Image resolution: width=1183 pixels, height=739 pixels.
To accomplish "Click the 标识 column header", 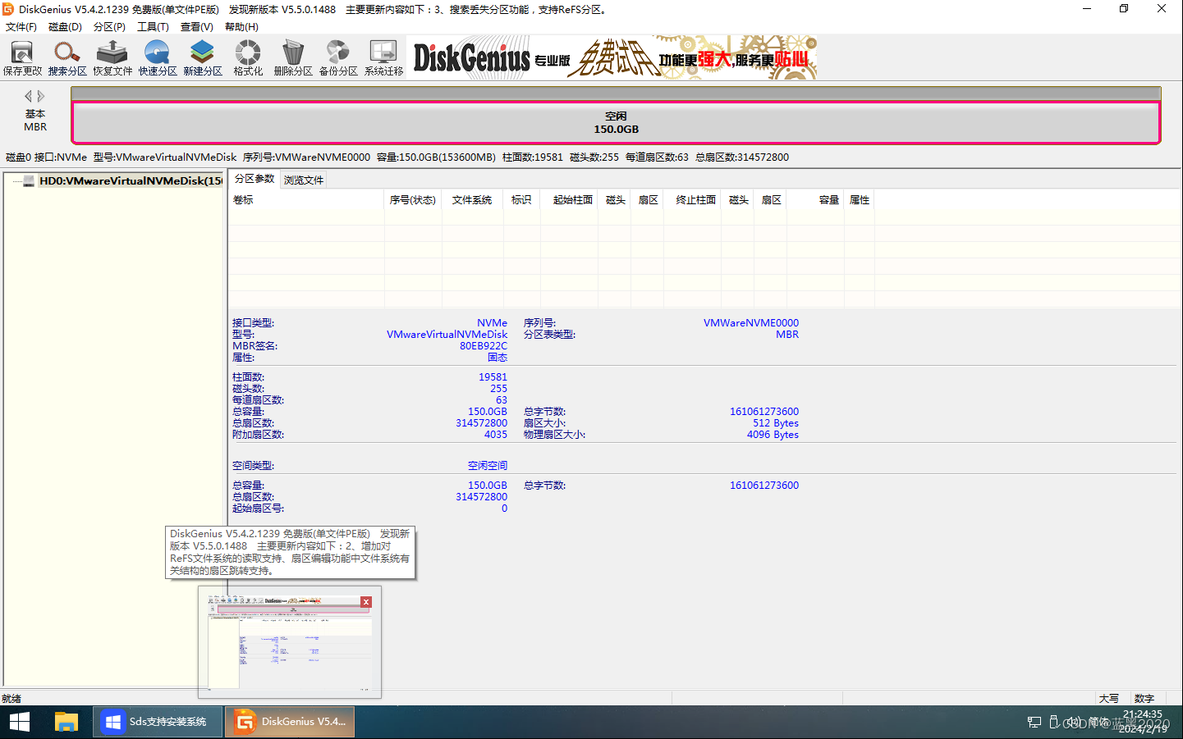I will click(521, 200).
